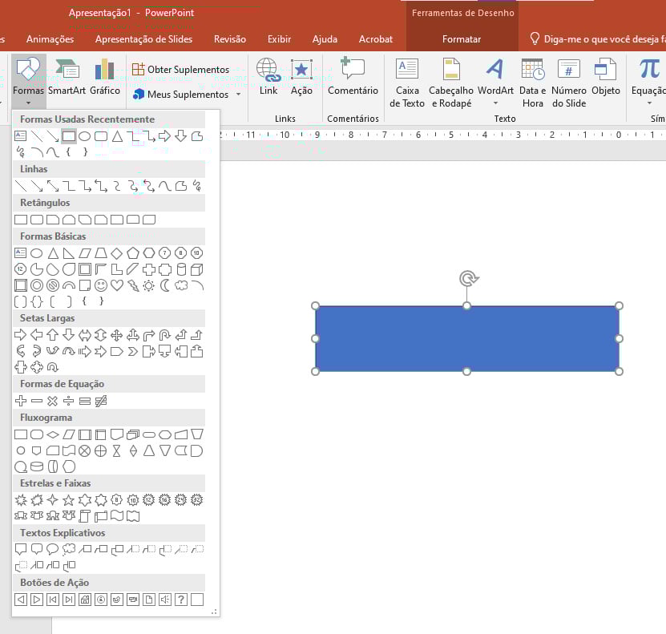Image resolution: width=666 pixels, height=634 pixels.
Task: Choose the decision diamond in Fluxograma
Action: pyautogui.click(x=53, y=434)
